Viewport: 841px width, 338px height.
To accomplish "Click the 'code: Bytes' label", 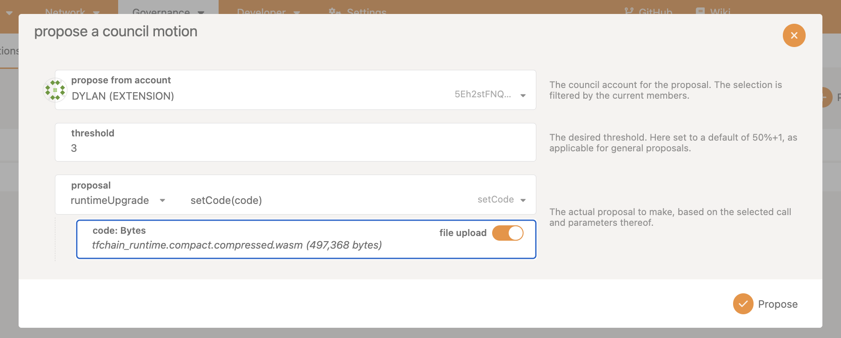I will (119, 230).
